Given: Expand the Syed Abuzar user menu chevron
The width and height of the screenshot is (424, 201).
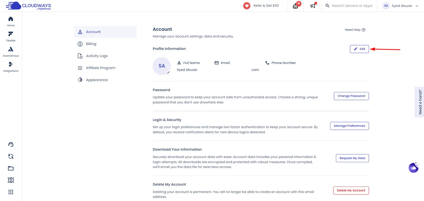Looking at the screenshot, I should 417,6.
